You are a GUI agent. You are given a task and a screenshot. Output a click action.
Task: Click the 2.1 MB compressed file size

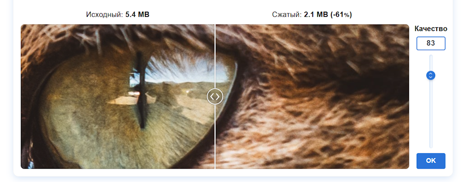316,14
